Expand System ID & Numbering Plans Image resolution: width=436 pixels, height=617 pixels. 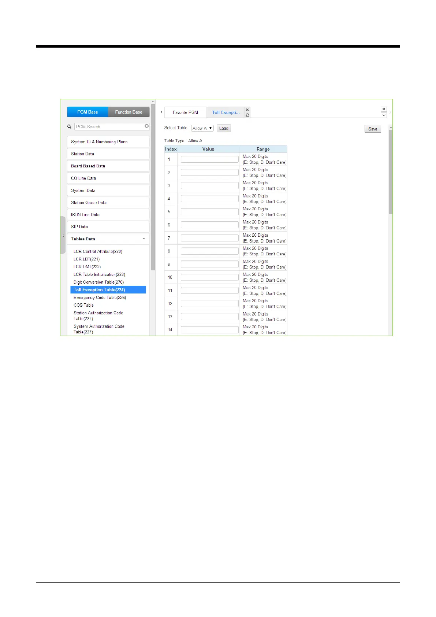point(108,142)
